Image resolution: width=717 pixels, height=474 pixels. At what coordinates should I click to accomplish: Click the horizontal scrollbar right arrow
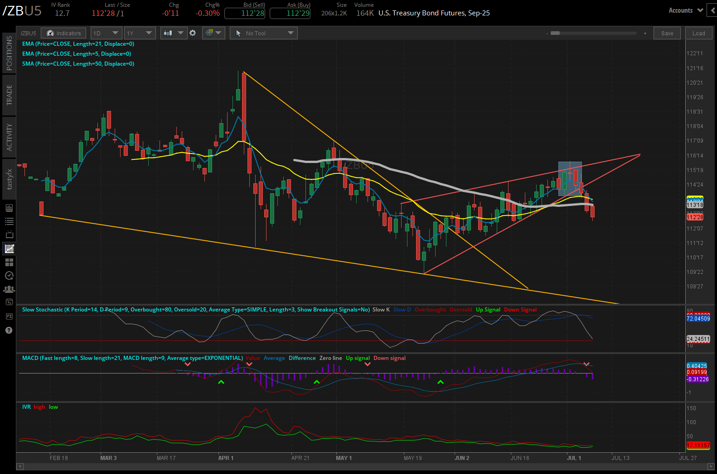[710, 466]
